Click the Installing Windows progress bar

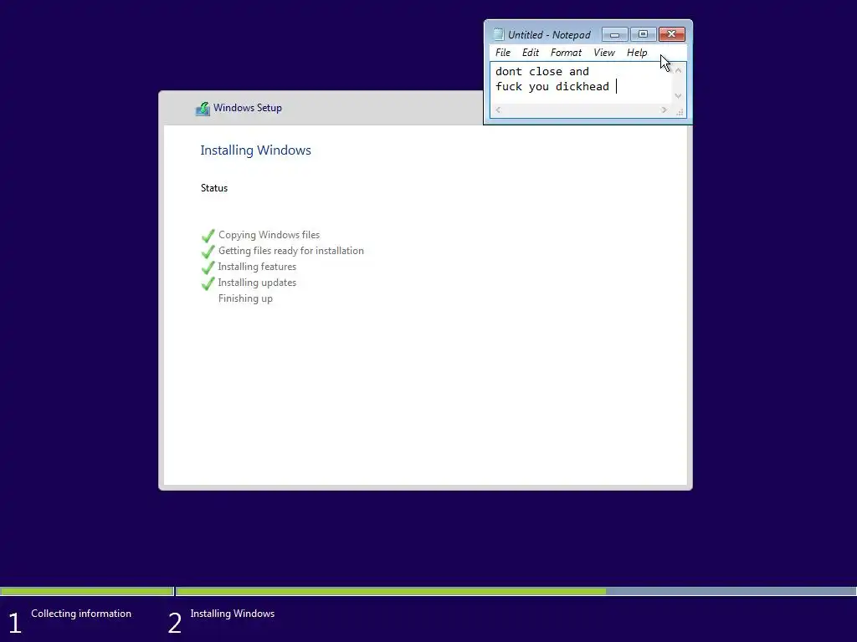(516, 591)
